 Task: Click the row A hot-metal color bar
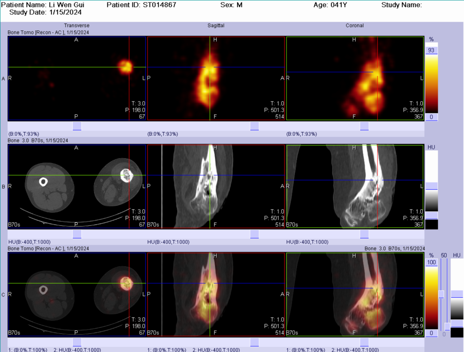pos(432,83)
